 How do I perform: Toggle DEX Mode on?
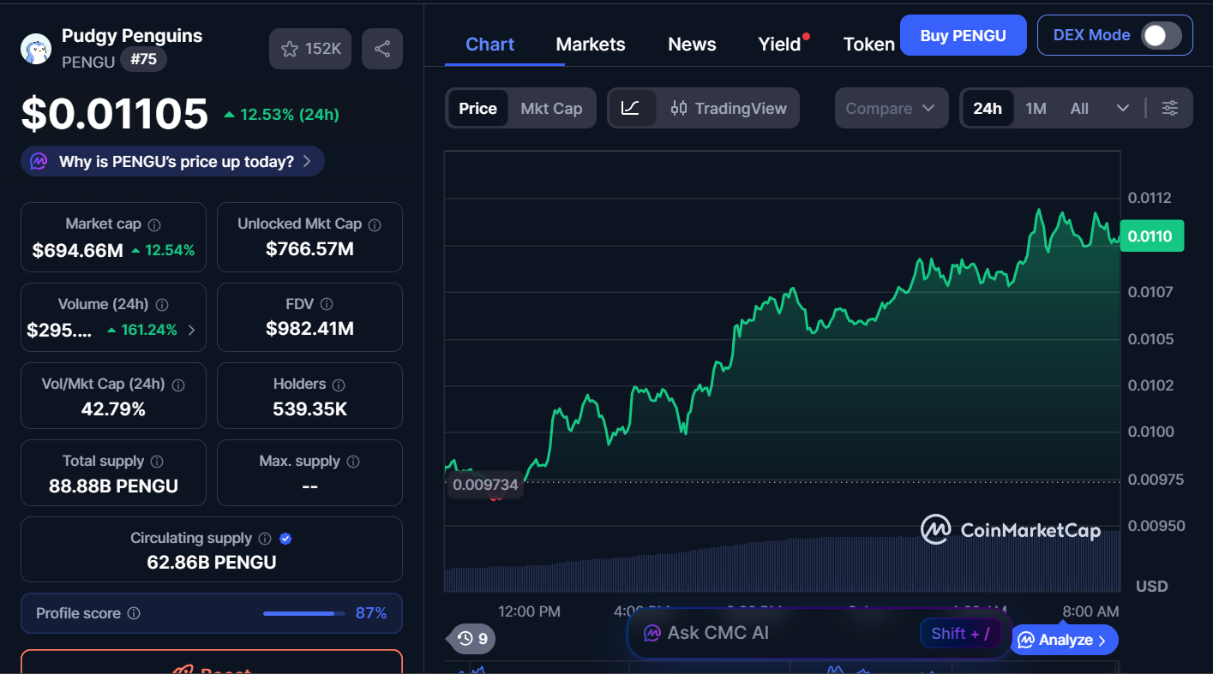pos(1162,35)
